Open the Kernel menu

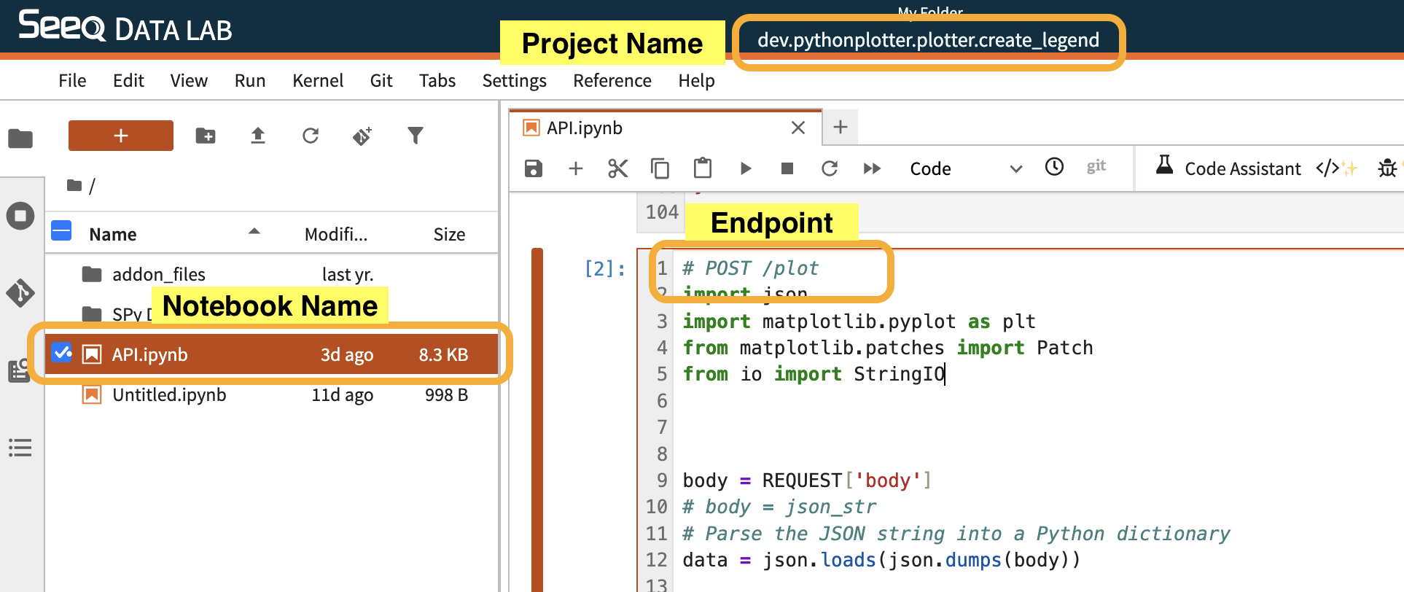(x=317, y=80)
